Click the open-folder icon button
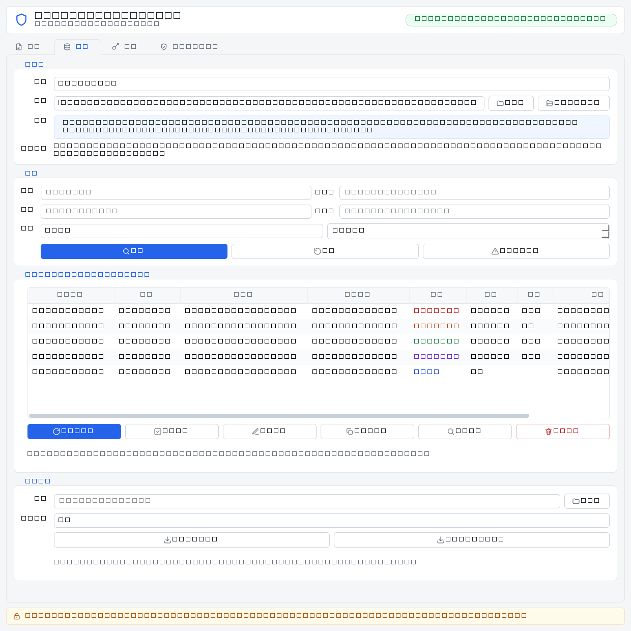The height and width of the screenshot is (631, 631). pos(573,103)
